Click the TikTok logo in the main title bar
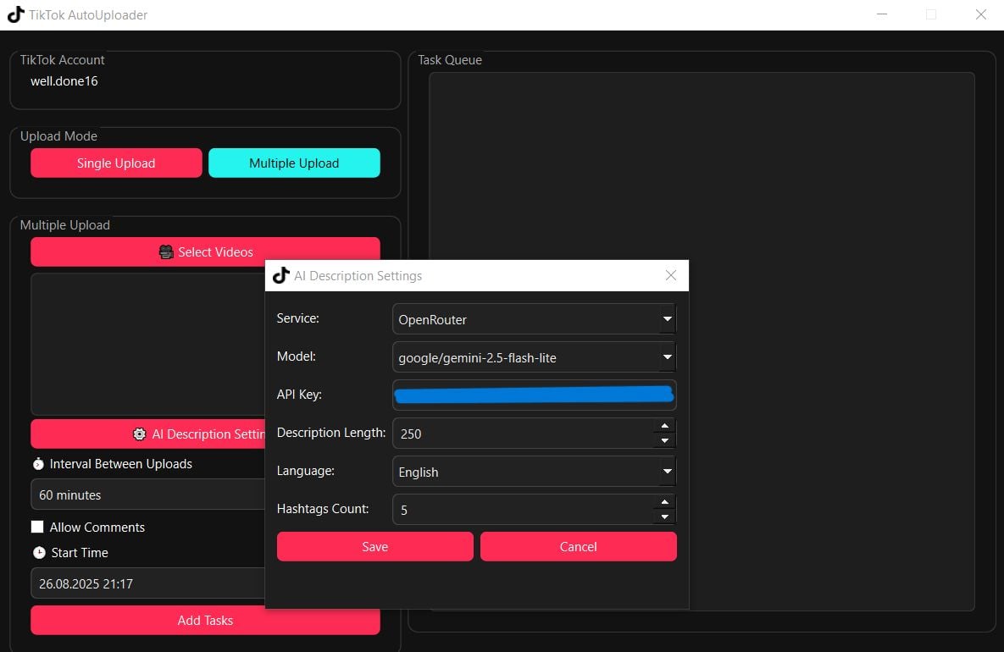Image resolution: width=1004 pixels, height=652 pixels. tap(15, 14)
